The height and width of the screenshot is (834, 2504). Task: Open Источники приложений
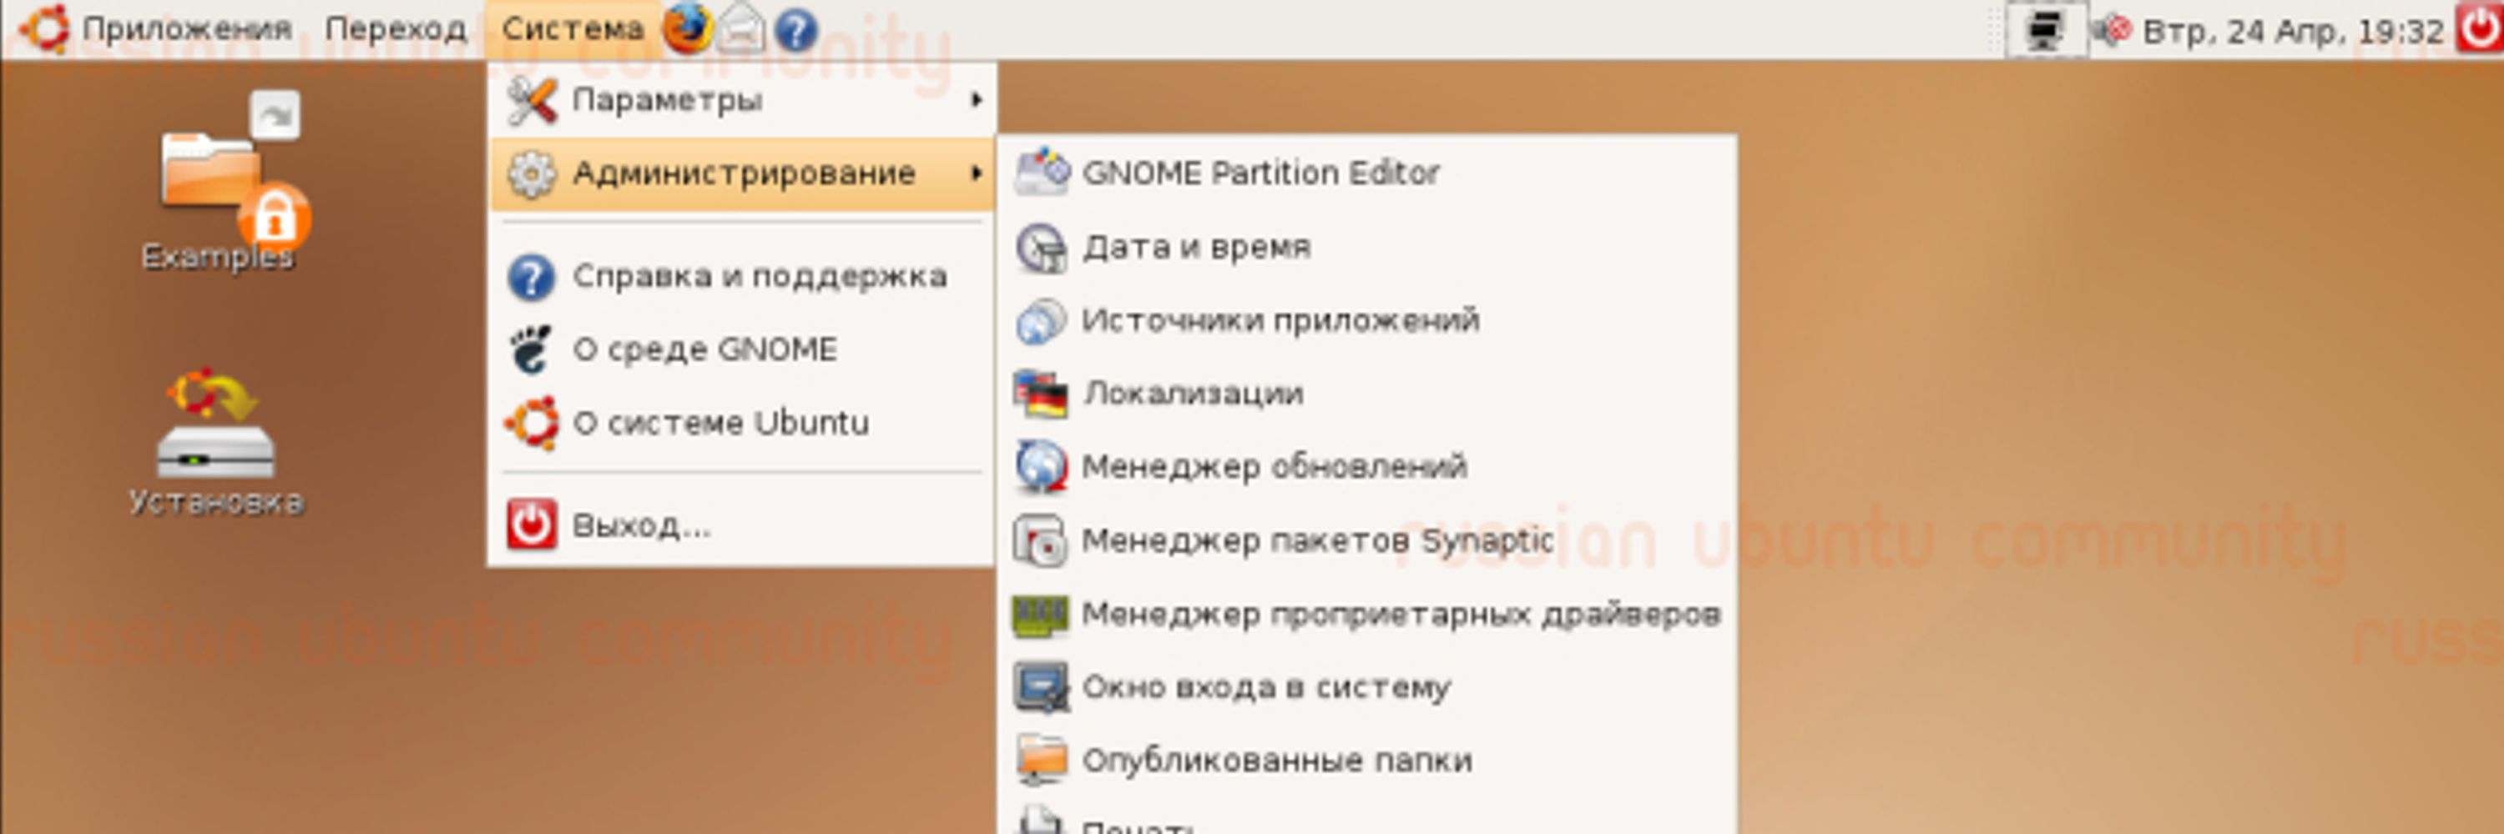(x=1366, y=320)
